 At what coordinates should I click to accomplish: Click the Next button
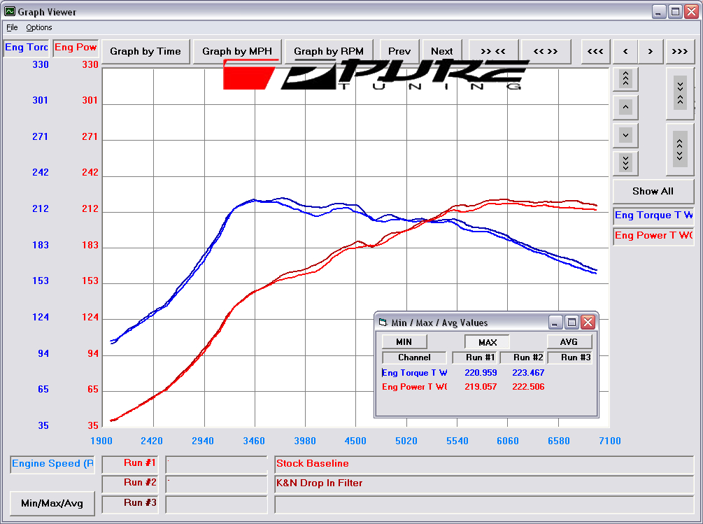tap(441, 51)
